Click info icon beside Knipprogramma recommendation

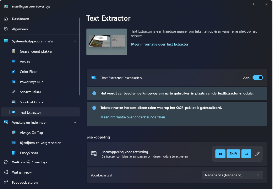click(94, 94)
